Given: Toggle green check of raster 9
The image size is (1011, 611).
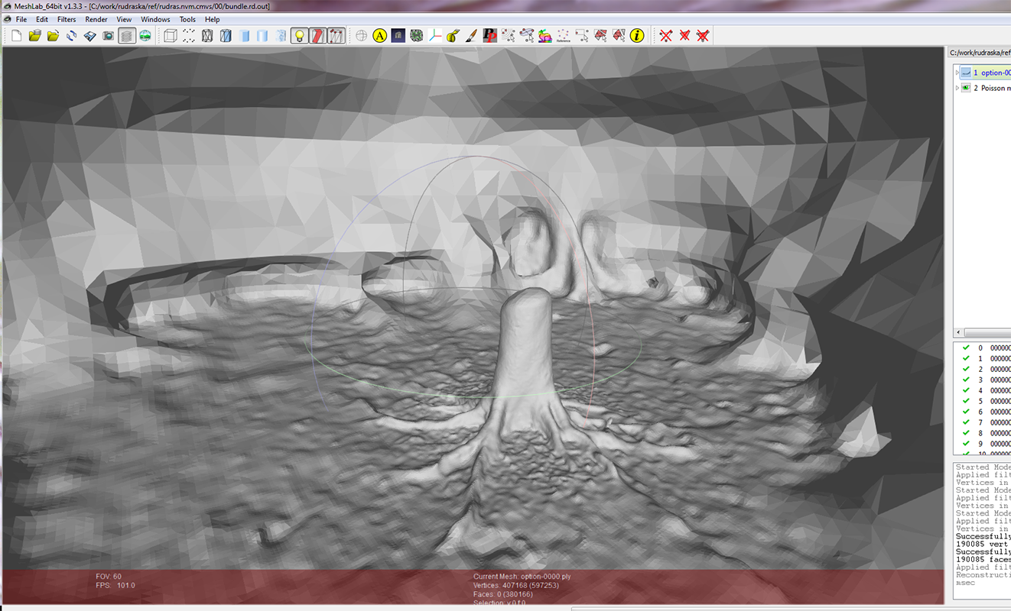Looking at the screenshot, I should tap(967, 444).
